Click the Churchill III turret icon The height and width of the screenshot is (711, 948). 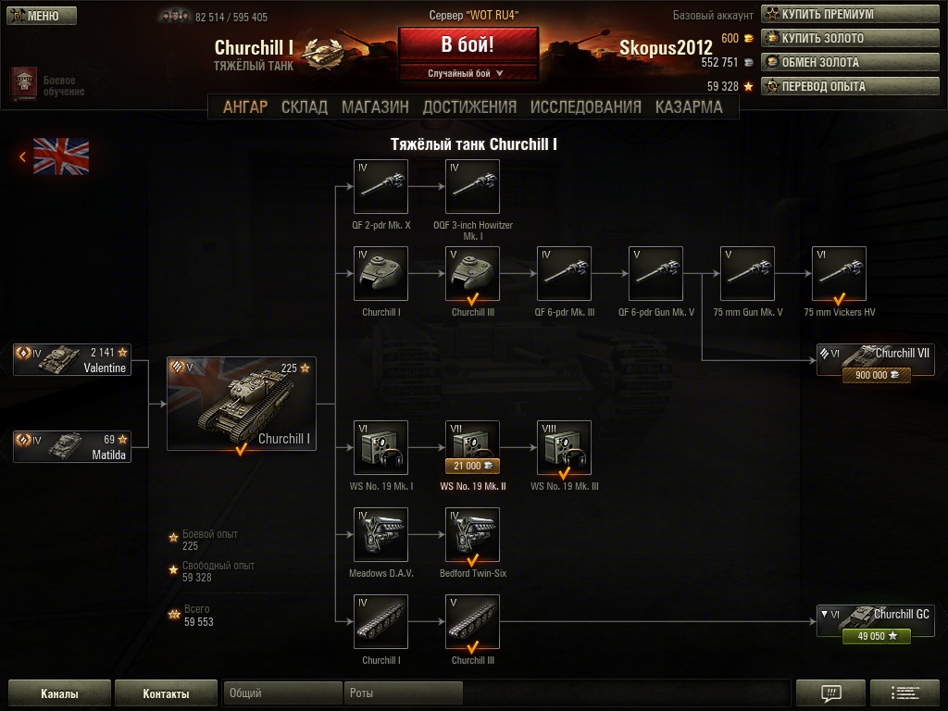[x=472, y=273]
